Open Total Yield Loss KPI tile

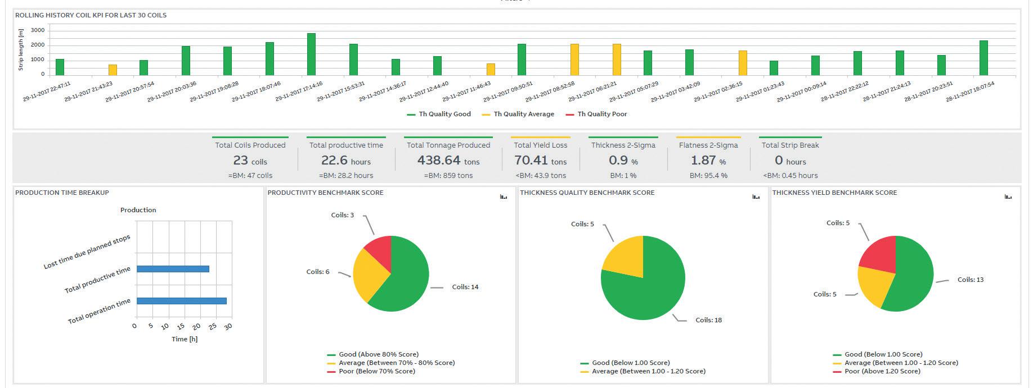pos(541,159)
